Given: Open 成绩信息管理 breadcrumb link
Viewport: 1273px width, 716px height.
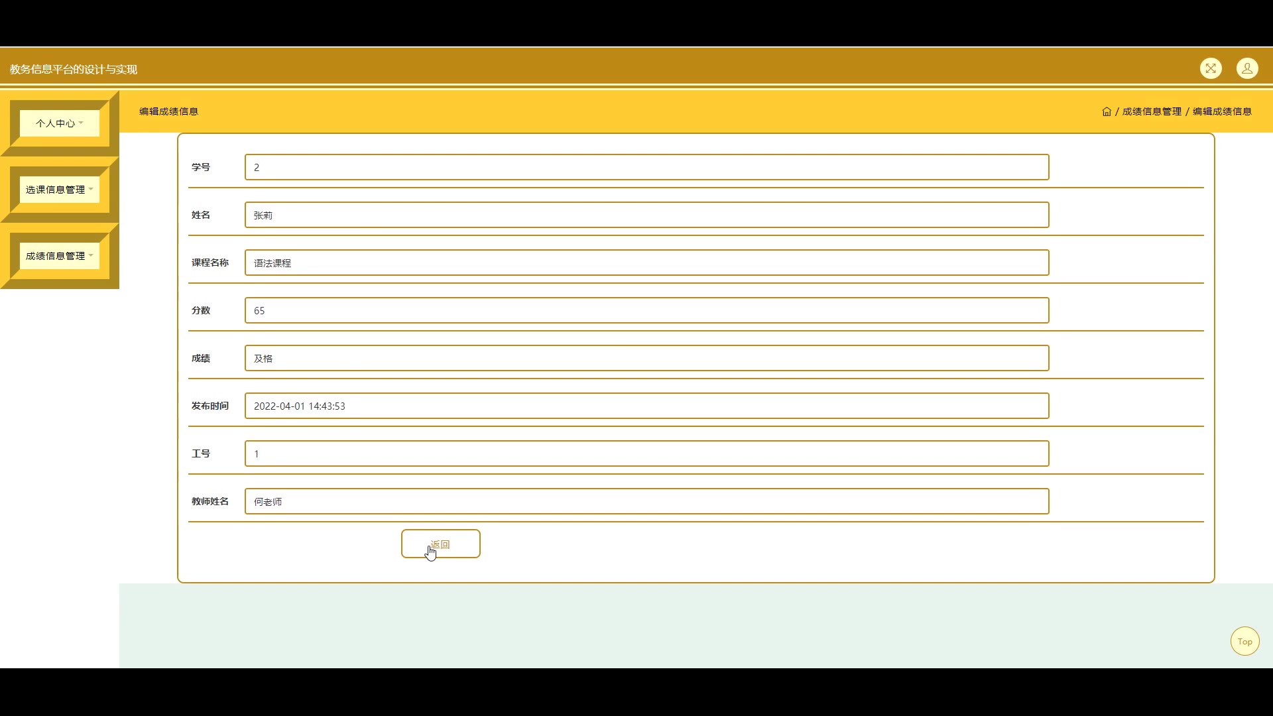Looking at the screenshot, I should (1152, 111).
